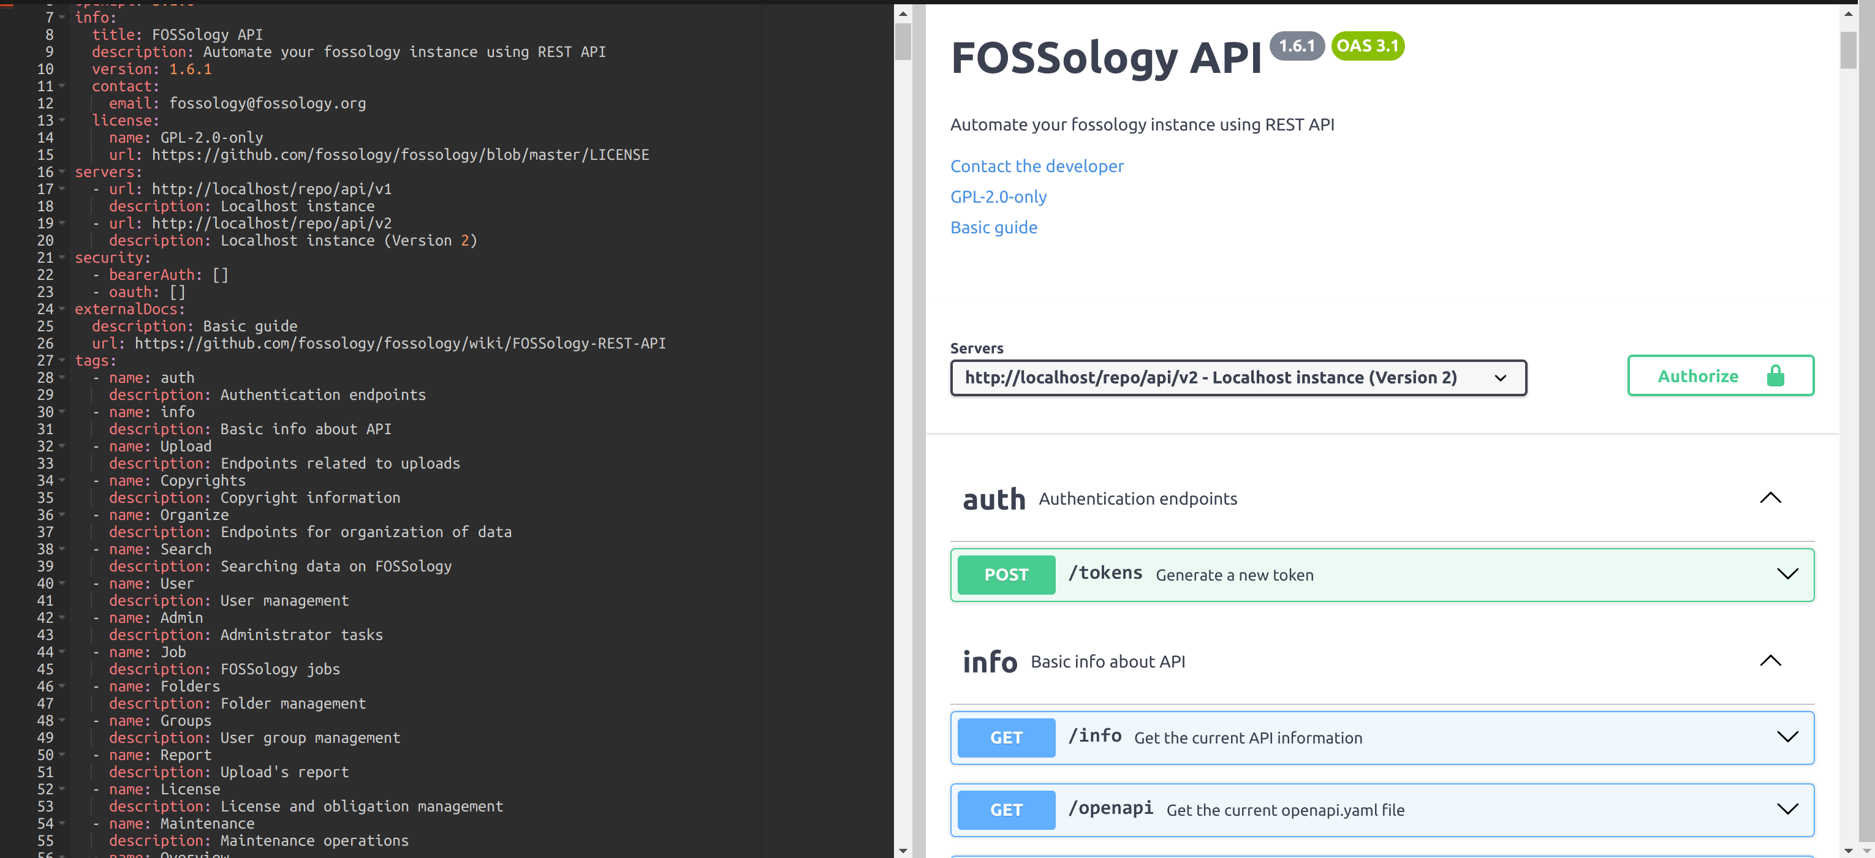Click the LICENSE url on line 15
The width and height of the screenshot is (1875, 858).
pyautogui.click(x=400, y=155)
